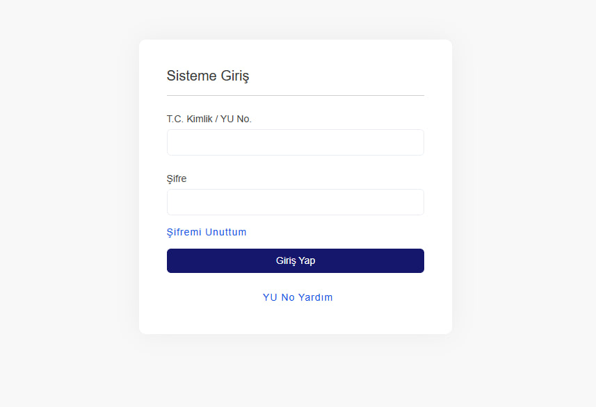This screenshot has width=596, height=407.
Task: Click the centered link below Giriş Yap
Action: tap(298, 297)
